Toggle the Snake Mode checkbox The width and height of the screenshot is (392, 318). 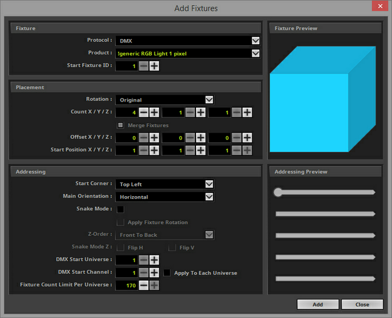coord(120,210)
